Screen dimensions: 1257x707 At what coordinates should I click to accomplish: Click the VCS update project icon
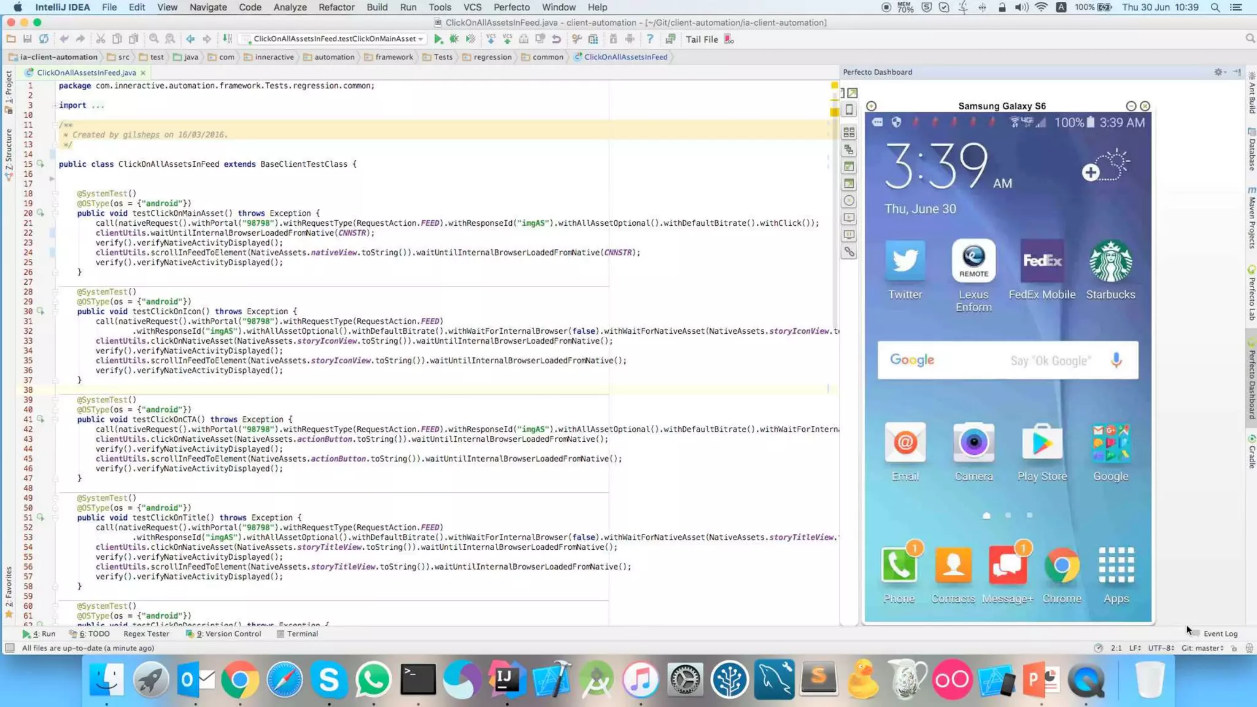tap(491, 39)
